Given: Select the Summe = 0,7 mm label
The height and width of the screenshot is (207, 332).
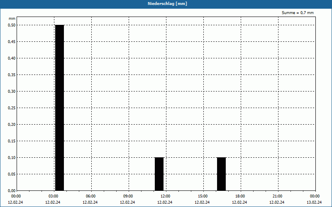Looking at the screenshot, I should pyautogui.click(x=298, y=13).
